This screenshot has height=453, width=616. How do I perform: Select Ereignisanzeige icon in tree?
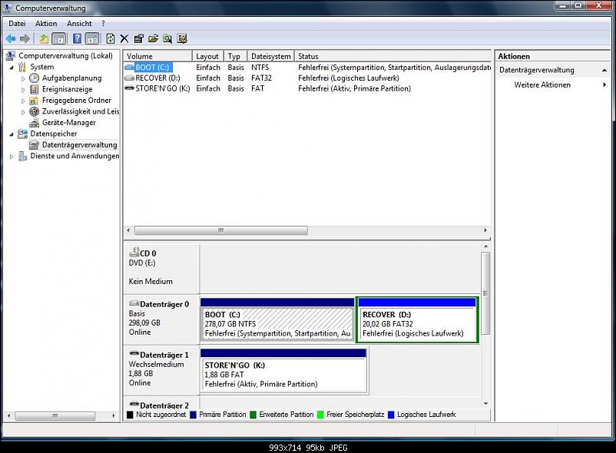34,89
